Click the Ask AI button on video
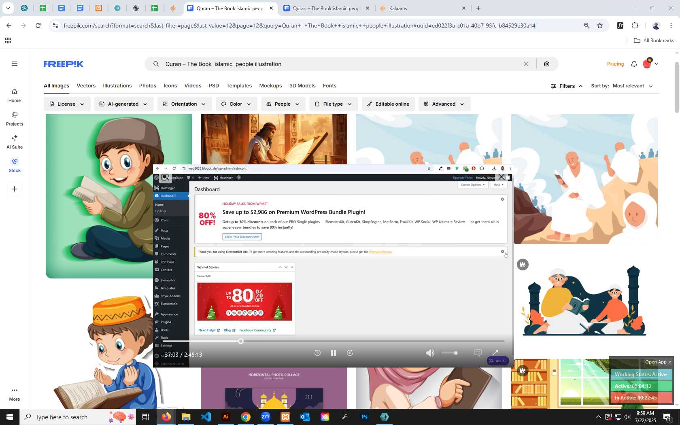This screenshot has width=680, height=425. point(498,361)
